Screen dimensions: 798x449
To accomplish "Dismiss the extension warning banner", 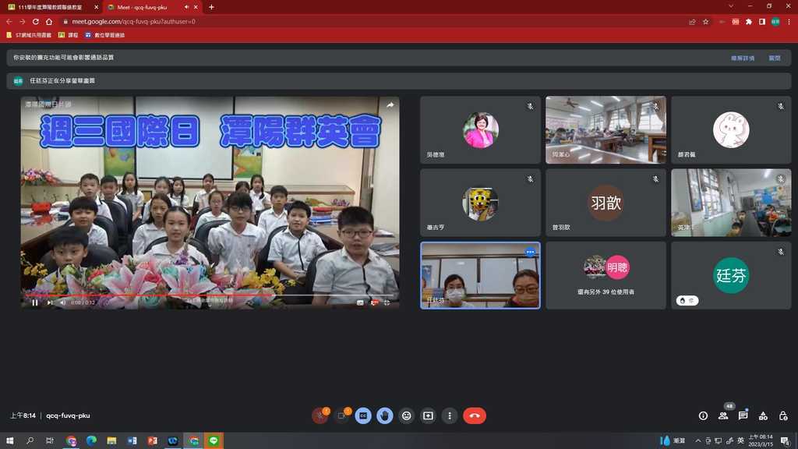I will (775, 58).
